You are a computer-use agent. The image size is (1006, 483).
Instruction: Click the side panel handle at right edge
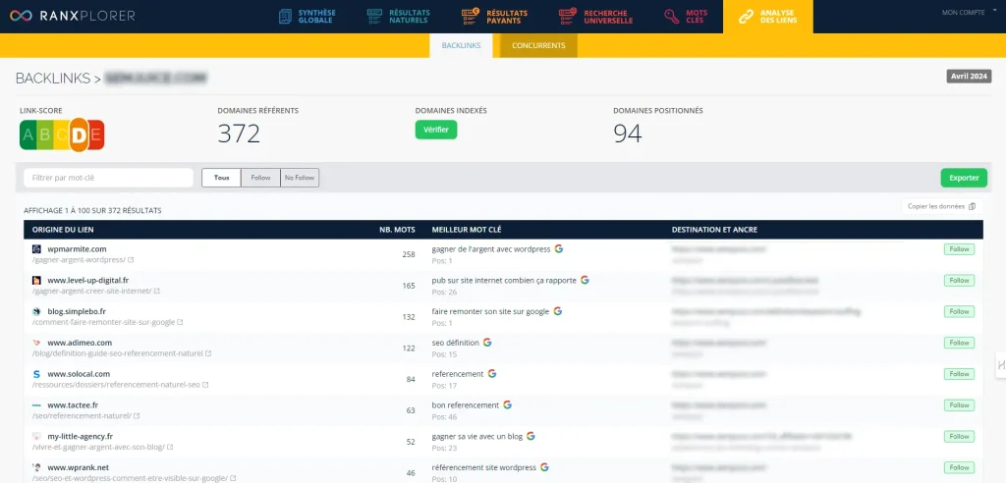1001,365
